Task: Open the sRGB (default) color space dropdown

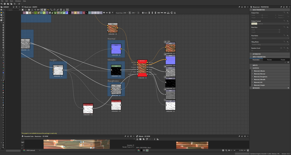Action: [33, 150]
